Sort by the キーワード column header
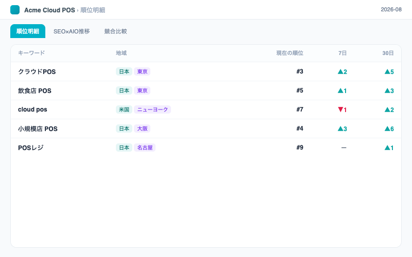 point(31,53)
